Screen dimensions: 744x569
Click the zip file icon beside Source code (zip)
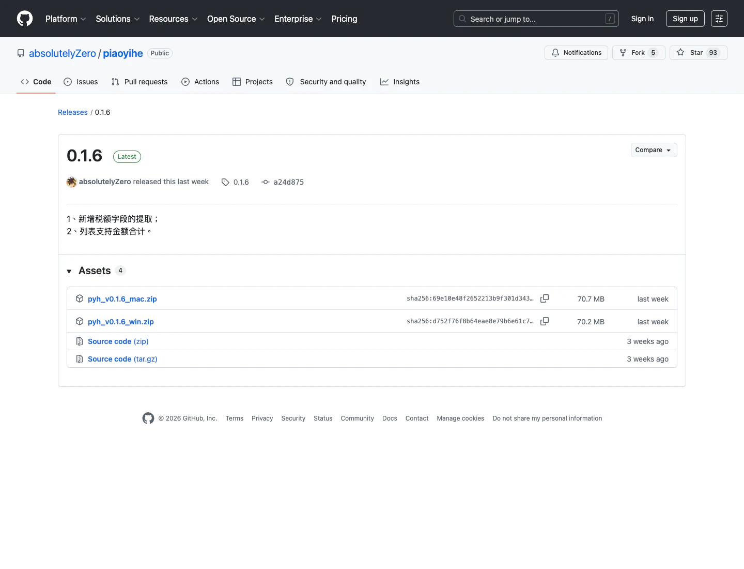80,341
